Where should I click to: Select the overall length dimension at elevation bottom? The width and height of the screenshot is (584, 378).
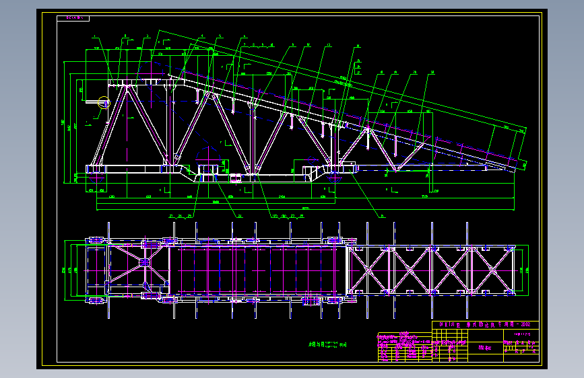[x=305, y=209]
